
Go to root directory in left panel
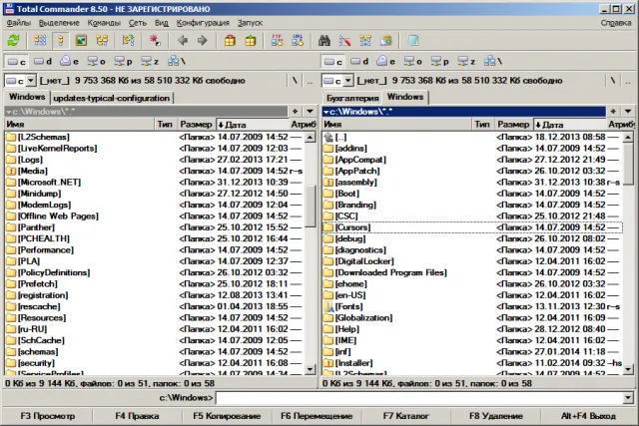295,81
